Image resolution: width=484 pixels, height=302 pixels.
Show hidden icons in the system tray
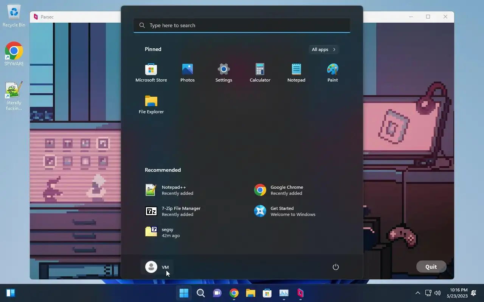click(418, 293)
